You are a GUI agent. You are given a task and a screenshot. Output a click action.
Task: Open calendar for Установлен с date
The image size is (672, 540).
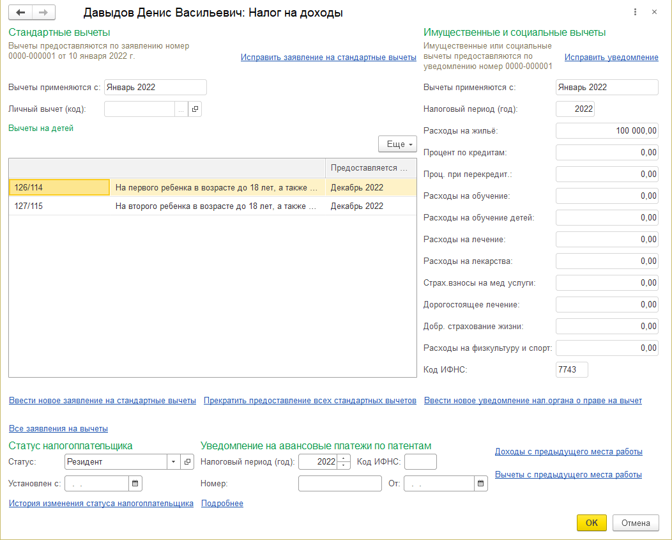tap(135, 484)
